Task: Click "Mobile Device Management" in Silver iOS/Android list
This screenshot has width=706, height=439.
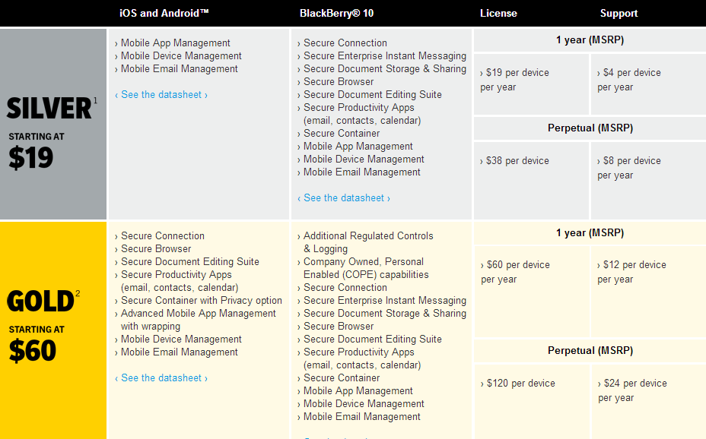Action: coord(181,56)
